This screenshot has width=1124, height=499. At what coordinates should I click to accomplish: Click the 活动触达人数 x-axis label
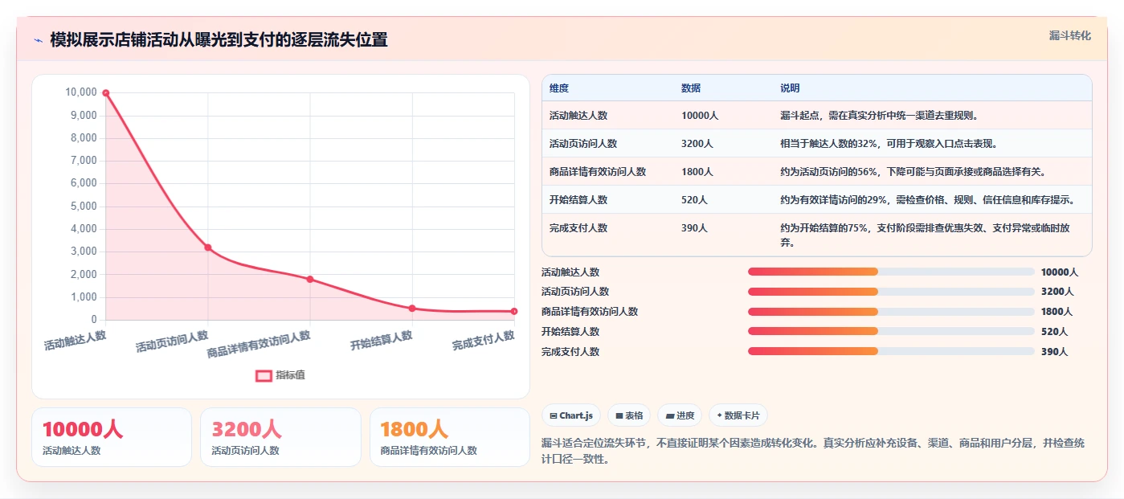pos(76,341)
